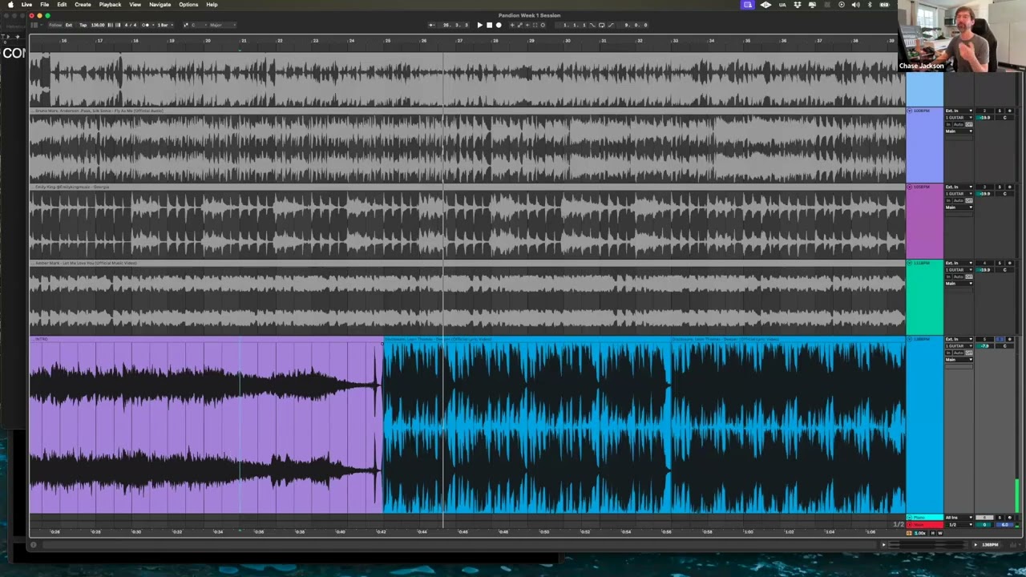
Task: Click the Re-enable Automation icon
Action: [x=527, y=25]
